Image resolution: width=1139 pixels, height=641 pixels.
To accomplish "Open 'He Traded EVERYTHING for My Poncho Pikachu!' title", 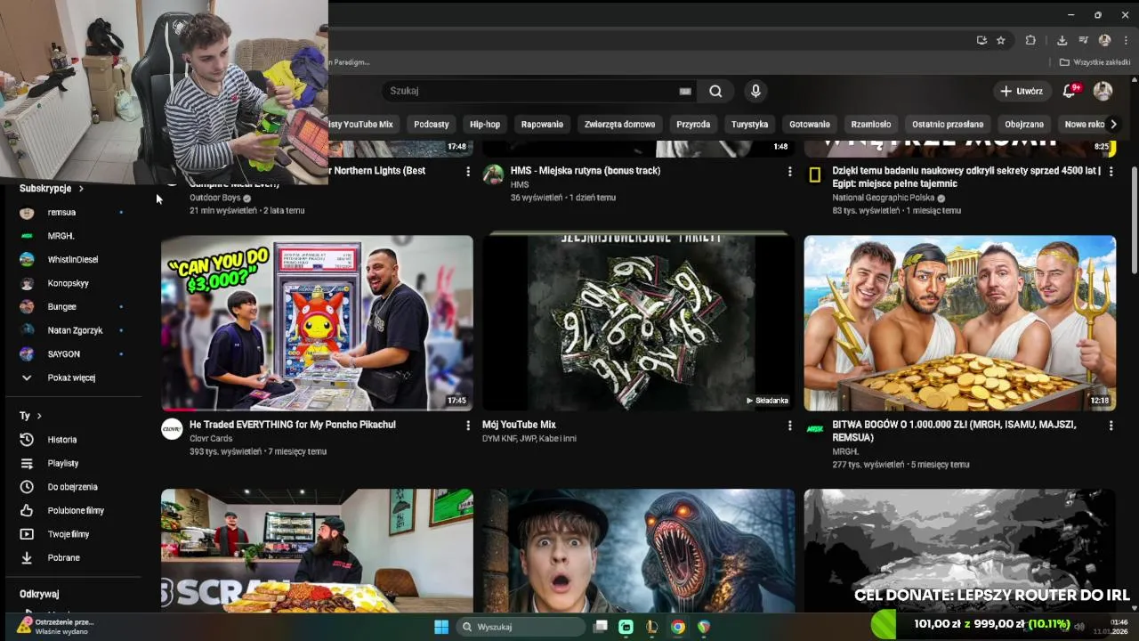I will click(293, 425).
